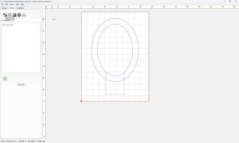Click the sphere globe modeling icon
Viewport: 239px width, 143px height.
19,15
